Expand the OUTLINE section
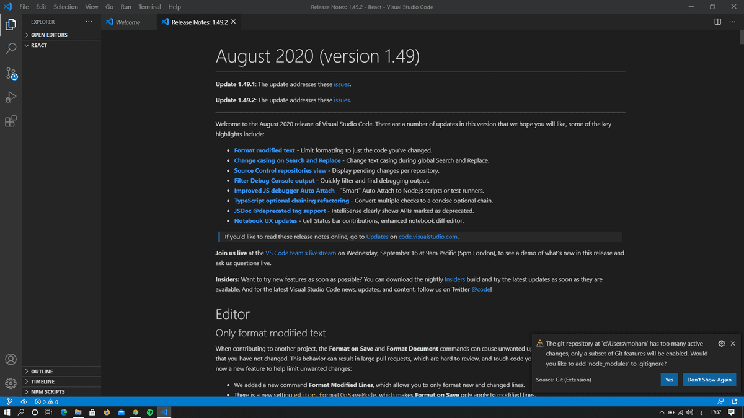 pos(42,372)
